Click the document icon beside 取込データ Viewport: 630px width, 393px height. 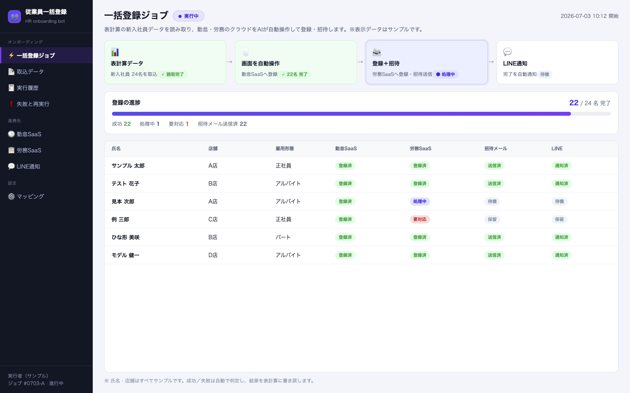[11, 72]
